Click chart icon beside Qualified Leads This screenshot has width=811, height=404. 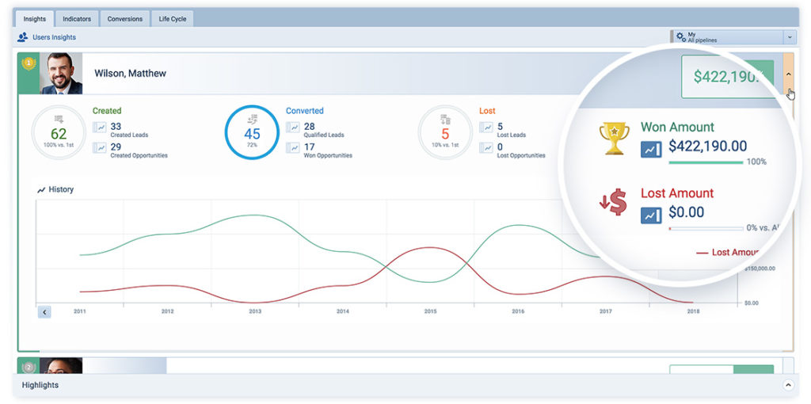click(x=293, y=127)
